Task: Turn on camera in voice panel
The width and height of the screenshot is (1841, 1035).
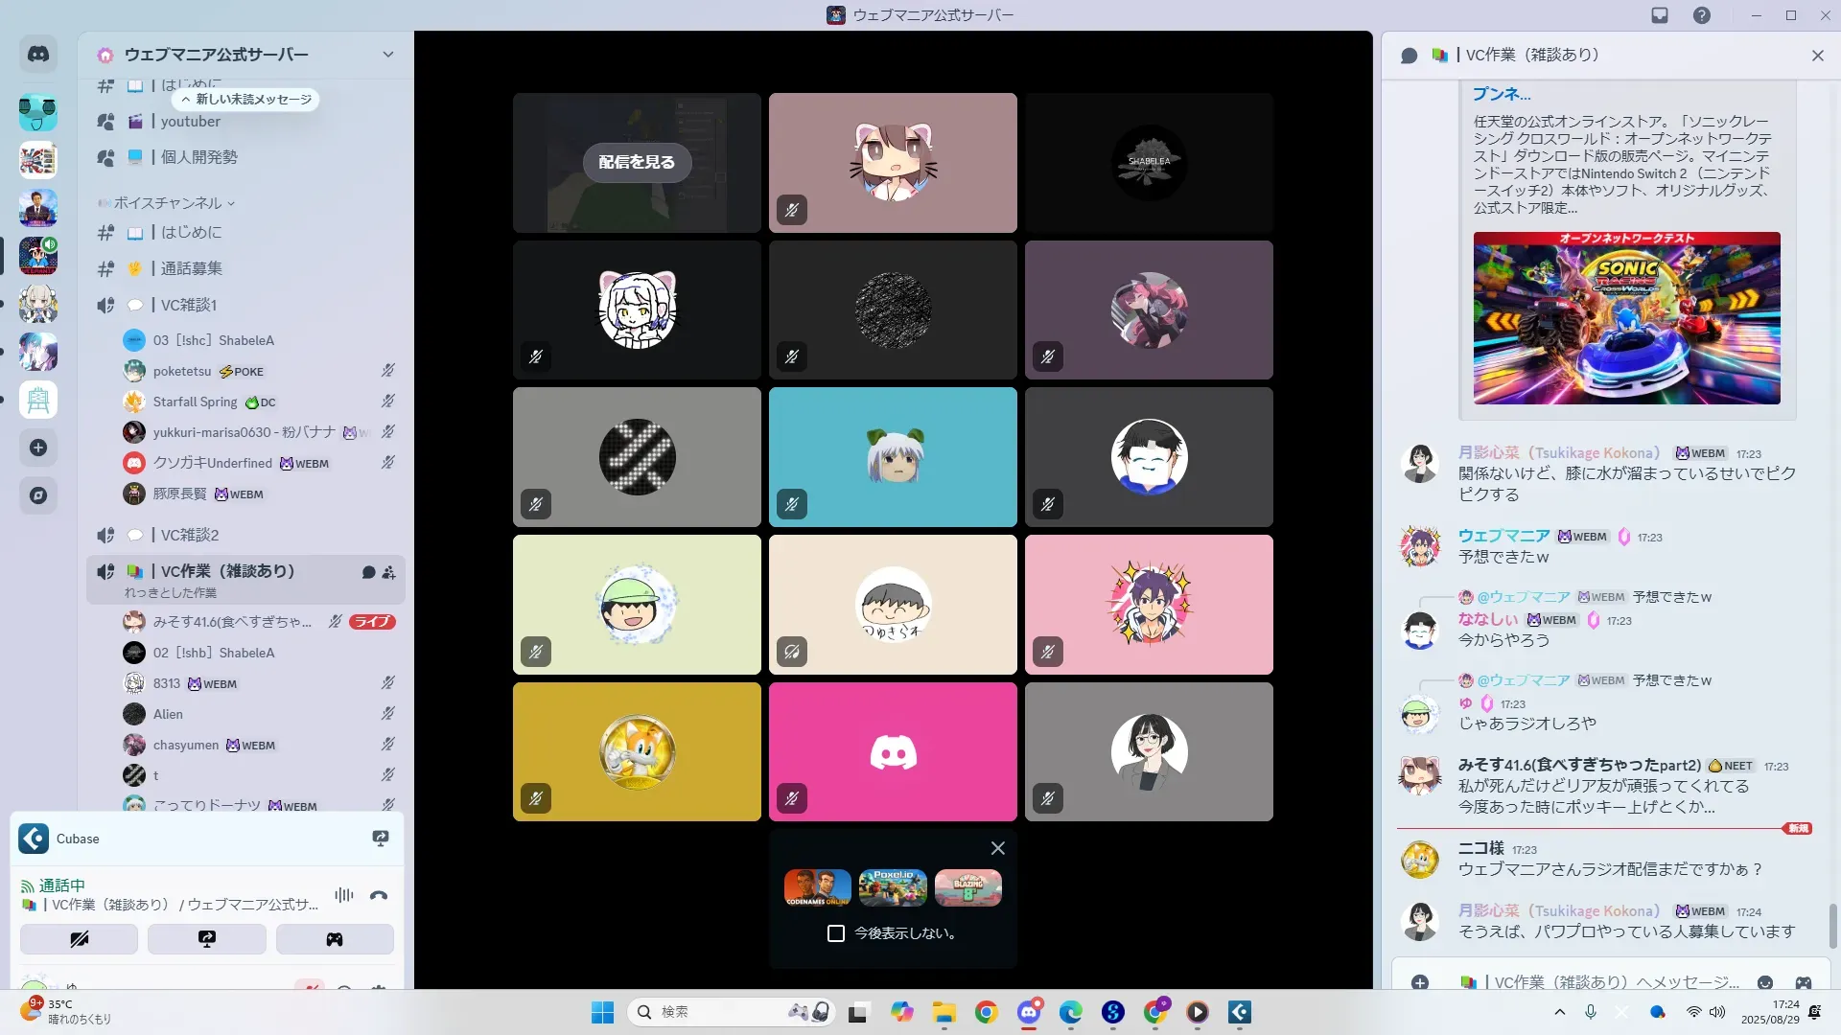Action: click(79, 939)
